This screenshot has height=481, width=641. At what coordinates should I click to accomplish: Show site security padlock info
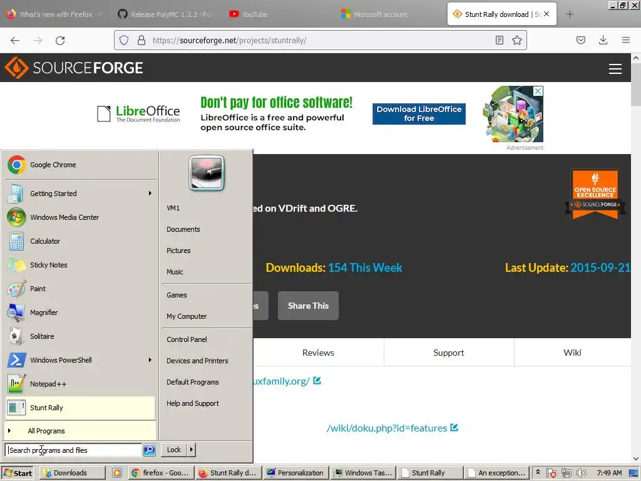[141, 40]
